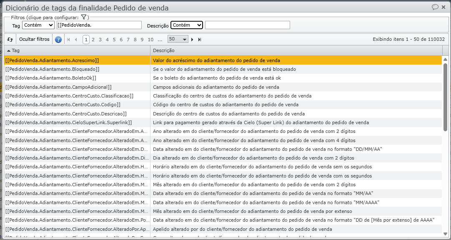Viewport: 451px width, 240px height.
Task: Click the filter funnel configuration icon
Action: pyautogui.click(x=84, y=17)
